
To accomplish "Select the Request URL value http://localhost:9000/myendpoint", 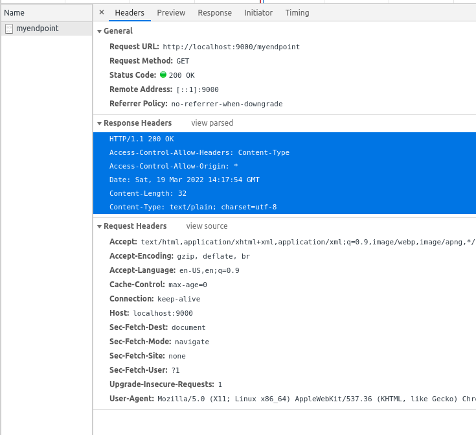I will tap(231, 47).
